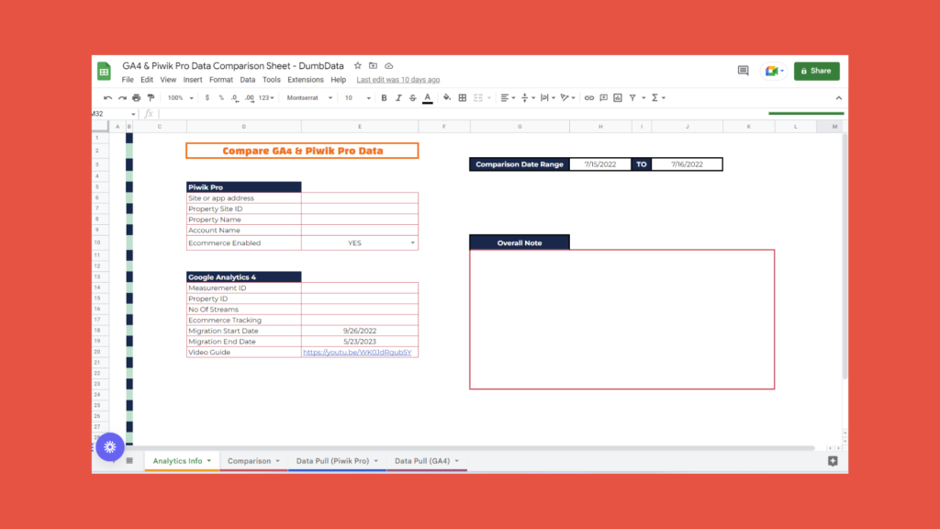Click the Create a filter icon

pyautogui.click(x=632, y=97)
